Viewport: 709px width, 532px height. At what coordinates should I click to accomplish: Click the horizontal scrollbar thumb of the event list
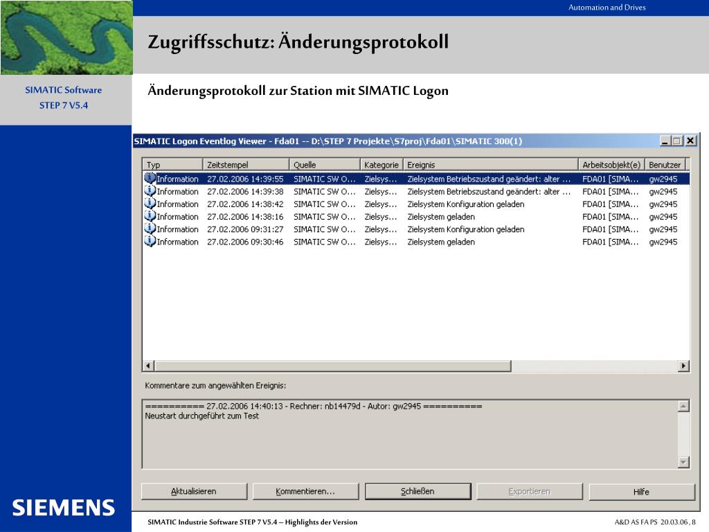(x=332, y=366)
